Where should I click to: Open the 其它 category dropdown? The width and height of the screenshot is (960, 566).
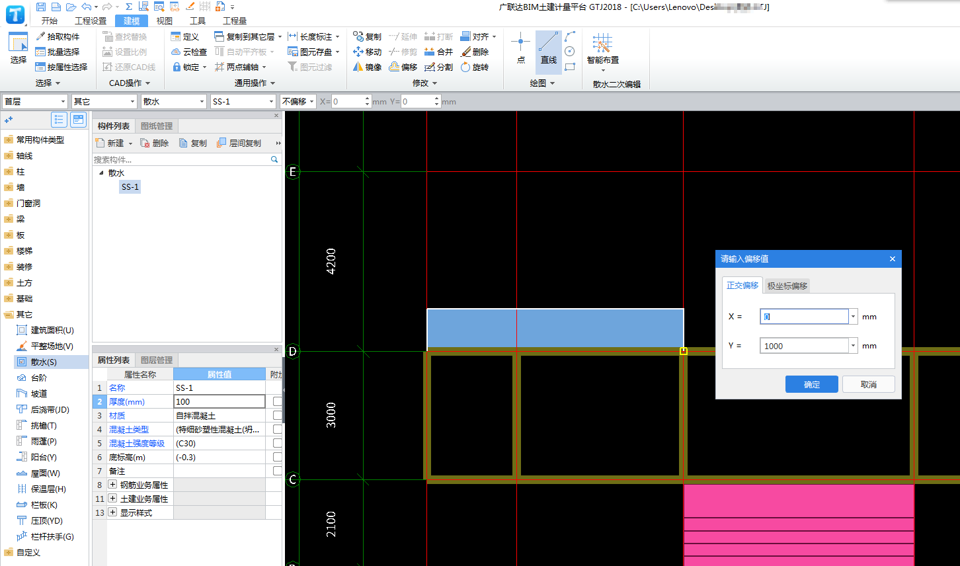[x=132, y=101]
